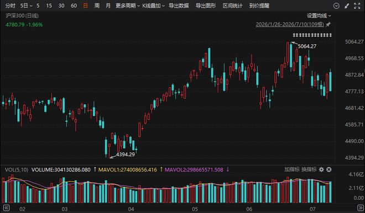365x213 pixels.
Task: Click 4.16亿 volume axis label
Action: 356,174
